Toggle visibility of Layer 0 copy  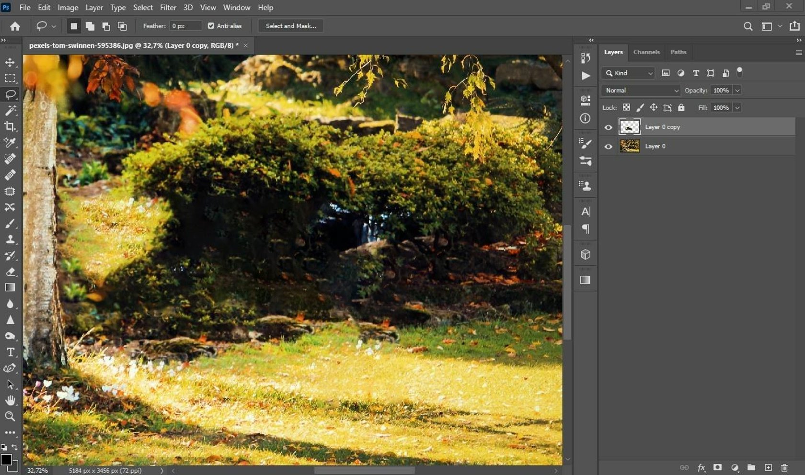click(608, 127)
